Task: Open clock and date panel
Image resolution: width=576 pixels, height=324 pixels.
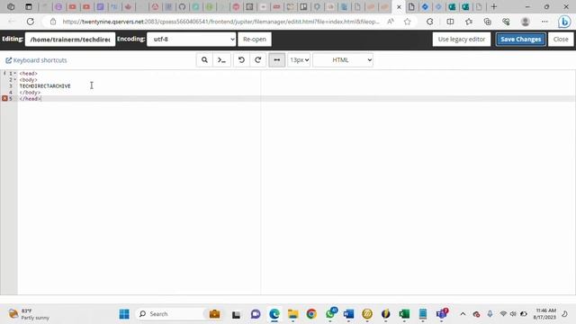Action: click(x=544, y=314)
